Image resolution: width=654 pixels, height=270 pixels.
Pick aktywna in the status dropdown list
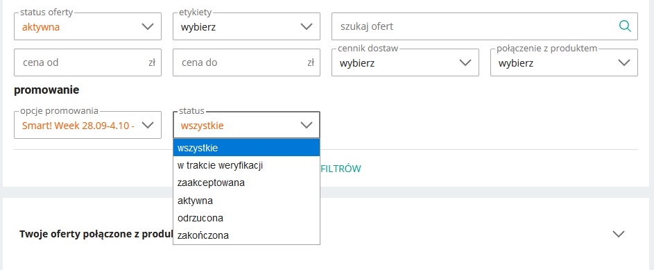coord(246,201)
